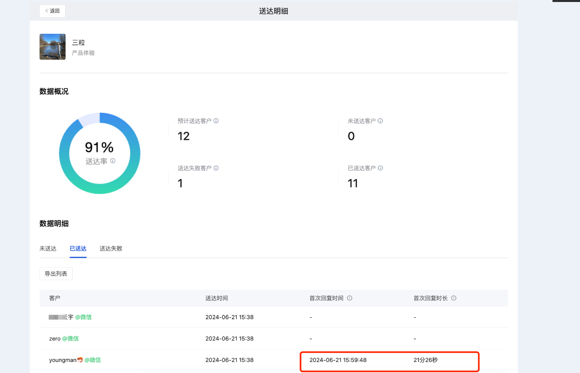This screenshot has width=580, height=373.
Task: Show the tooltip icon for 首次回复时长 column
Action: pos(454,298)
